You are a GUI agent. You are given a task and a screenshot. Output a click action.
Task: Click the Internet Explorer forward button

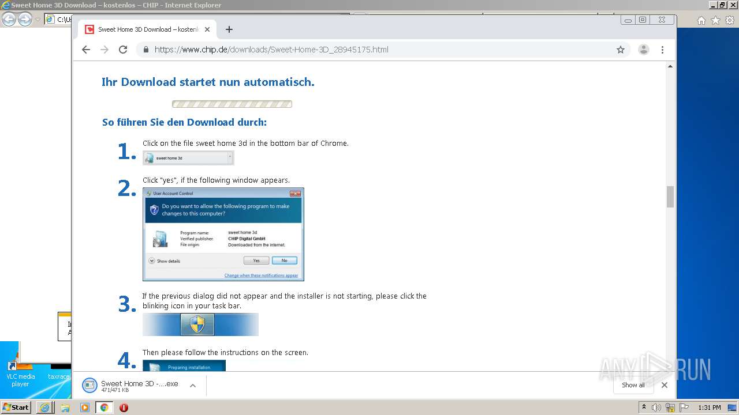point(25,20)
